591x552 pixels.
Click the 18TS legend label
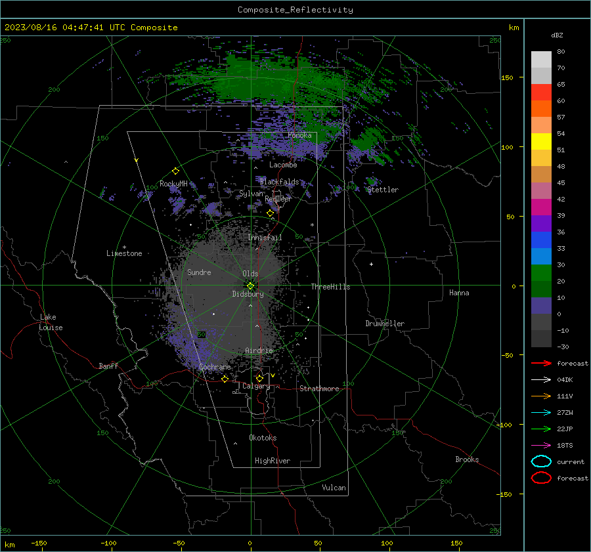click(x=565, y=446)
